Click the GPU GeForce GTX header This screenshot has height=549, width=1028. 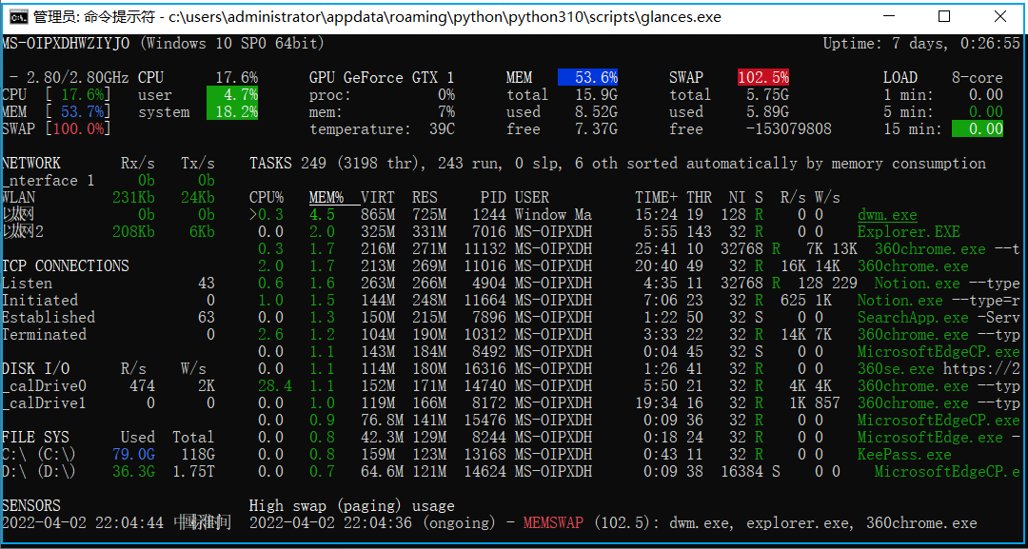coord(383,77)
